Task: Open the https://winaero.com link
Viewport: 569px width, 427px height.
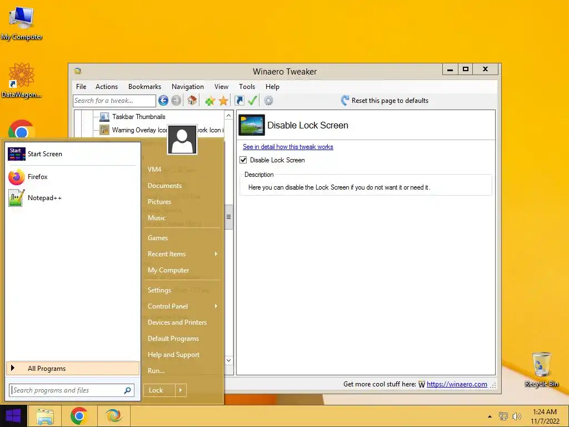Action: coord(457,384)
